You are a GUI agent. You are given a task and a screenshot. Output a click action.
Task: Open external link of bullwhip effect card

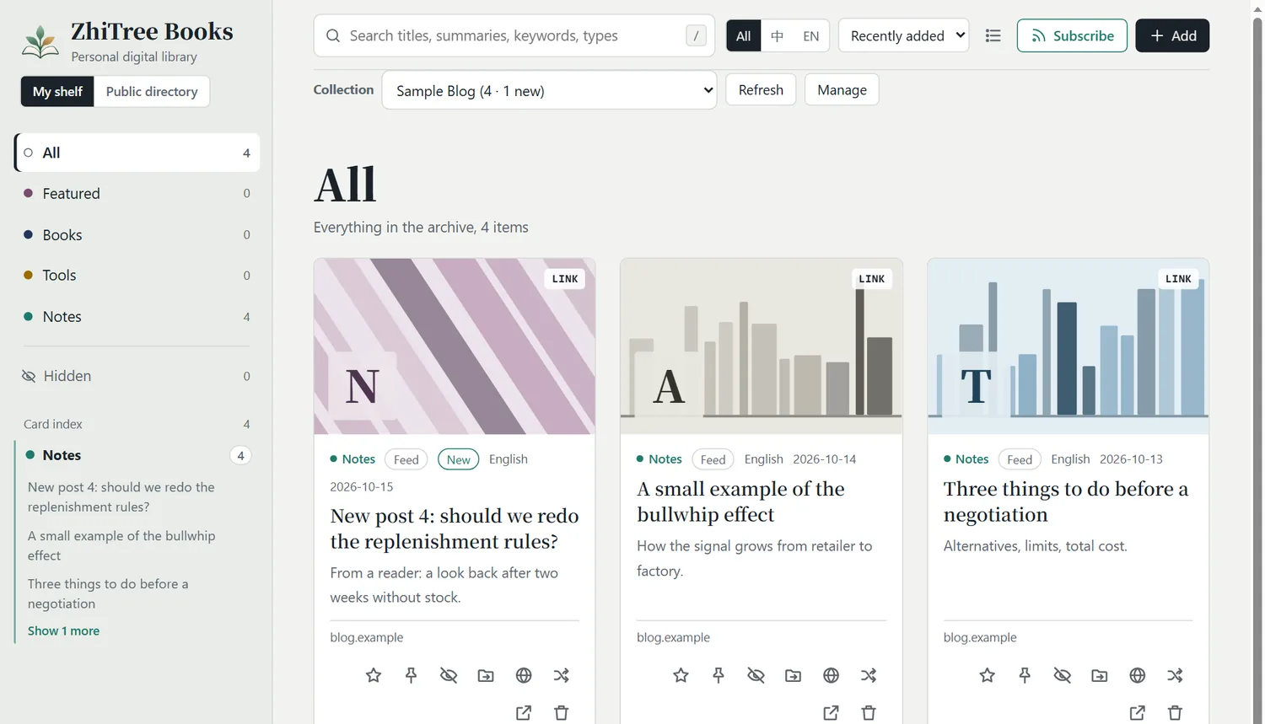click(x=831, y=713)
